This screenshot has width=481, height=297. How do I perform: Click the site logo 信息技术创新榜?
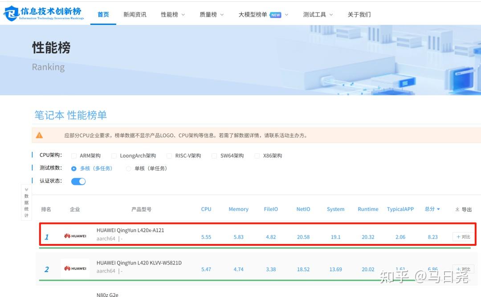click(x=44, y=13)
